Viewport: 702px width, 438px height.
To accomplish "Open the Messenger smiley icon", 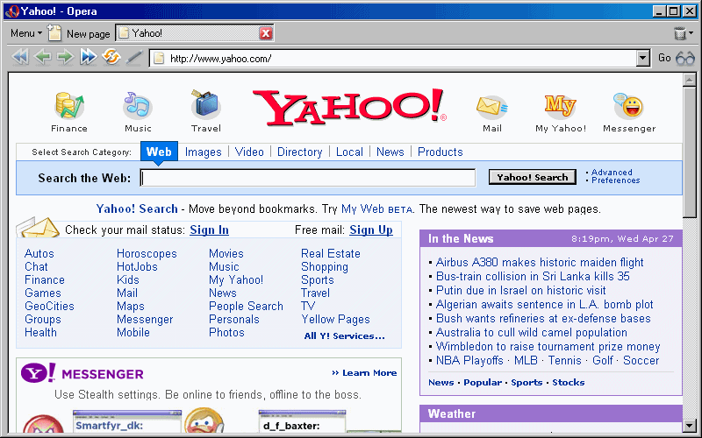I will tap(628, 106).
